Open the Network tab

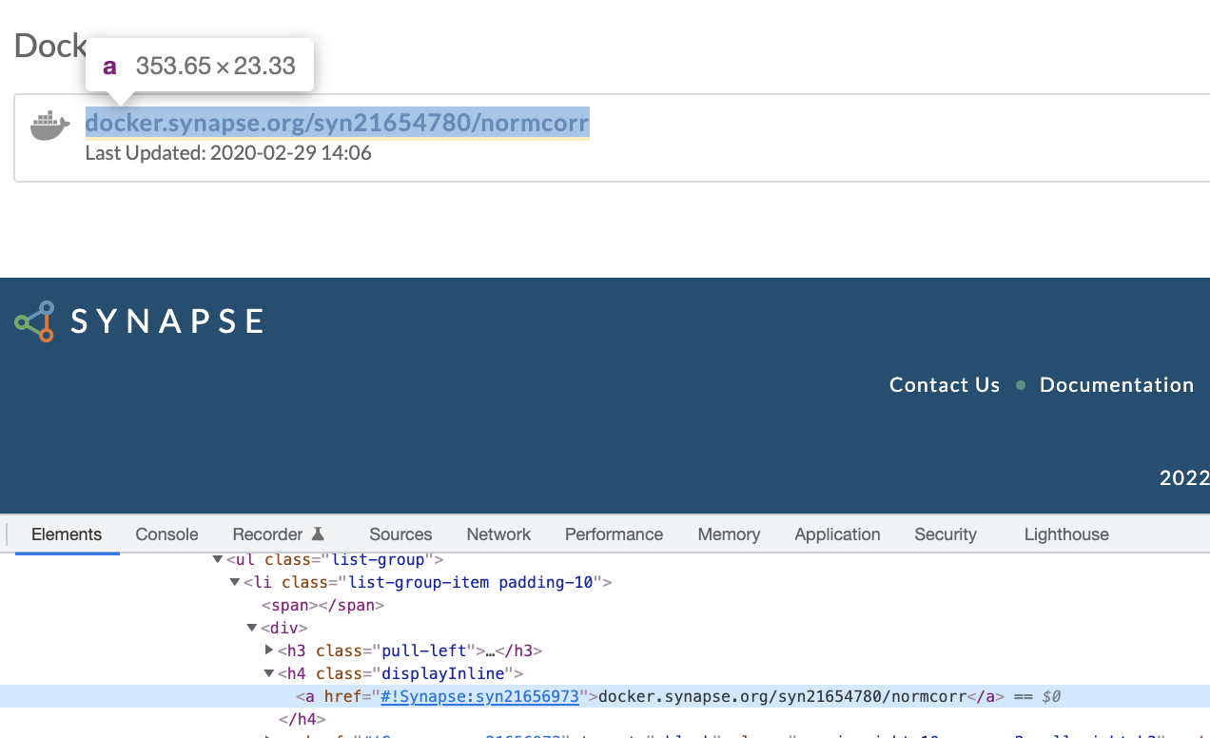click(498, 534)
